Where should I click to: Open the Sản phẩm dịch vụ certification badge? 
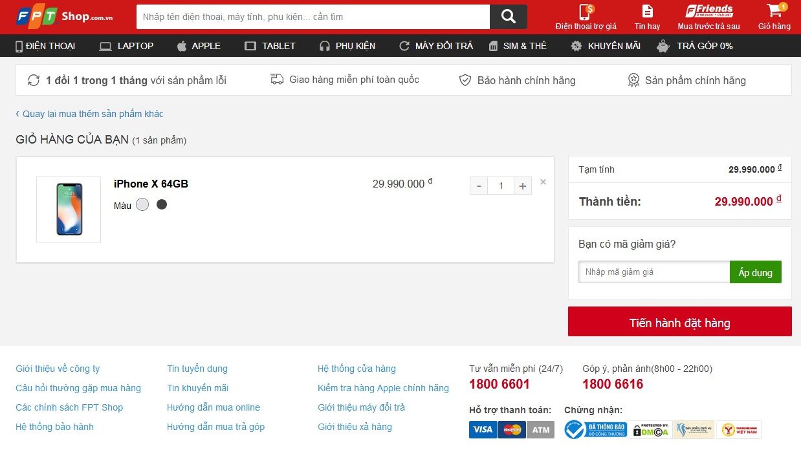click(694, 429)
